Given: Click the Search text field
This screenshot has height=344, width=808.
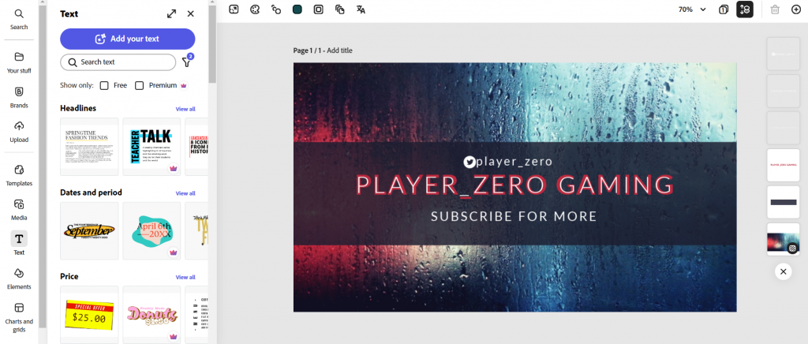Looking at the screenshot, I should [x=118, y=62].
